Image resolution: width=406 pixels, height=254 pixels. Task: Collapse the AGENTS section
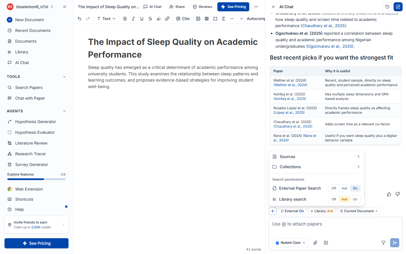[x=64, y=111]
